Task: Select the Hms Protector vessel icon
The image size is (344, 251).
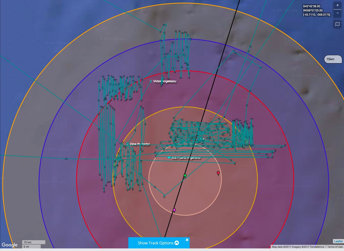Action: pyautogui.click(x=127, y=144)
